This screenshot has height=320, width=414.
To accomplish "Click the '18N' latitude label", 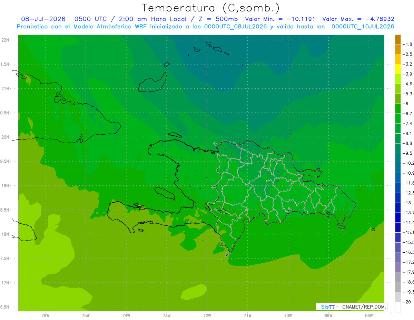I will point(6,234).
